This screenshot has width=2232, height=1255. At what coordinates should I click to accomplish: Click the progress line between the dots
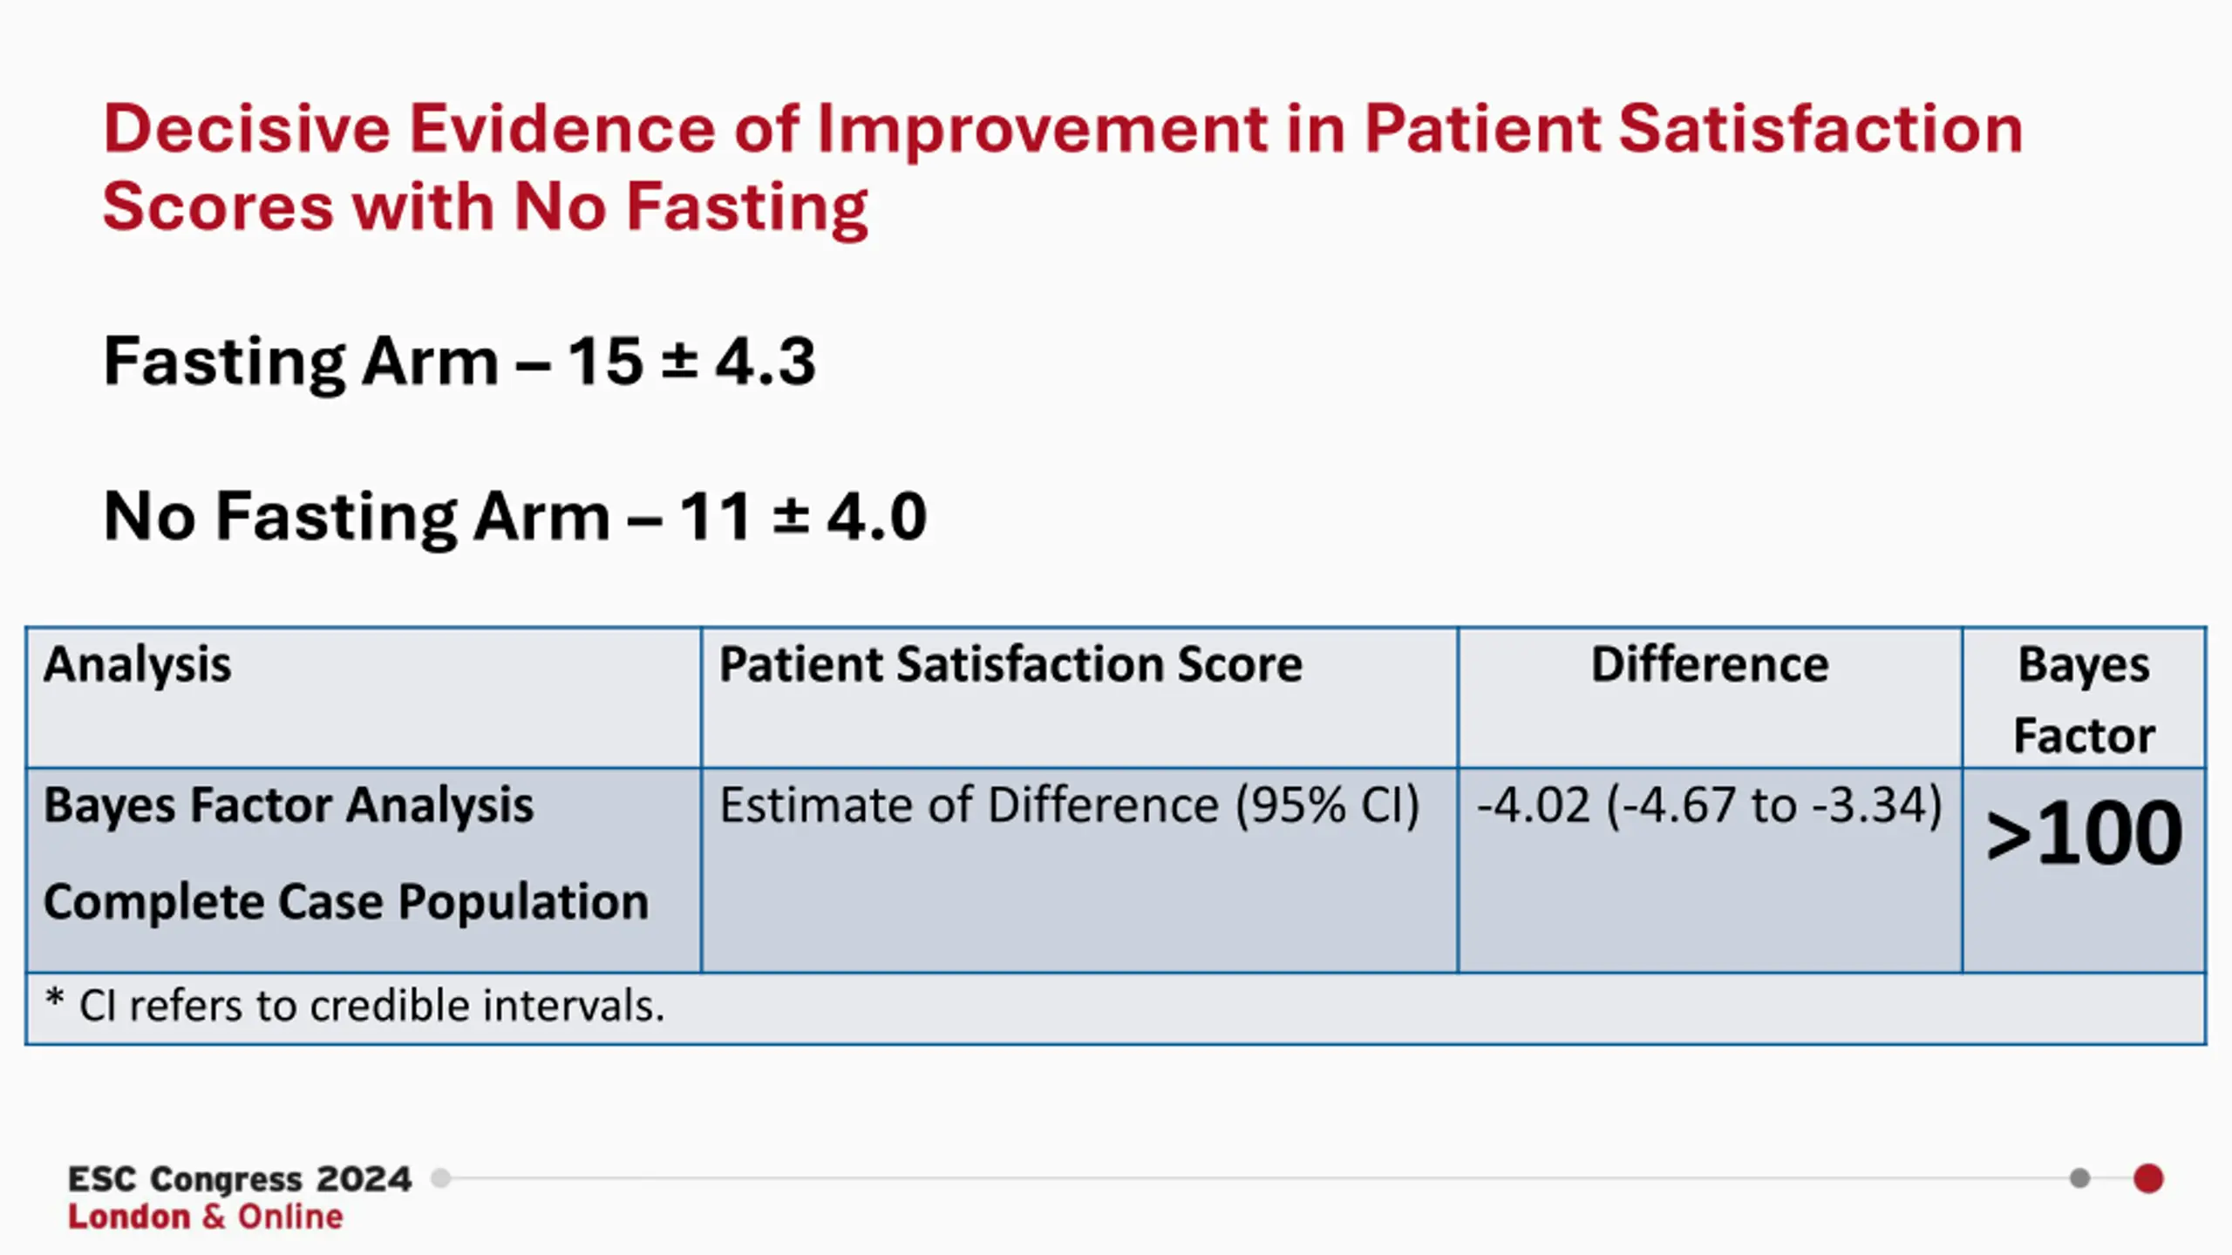[1260, 1178]
